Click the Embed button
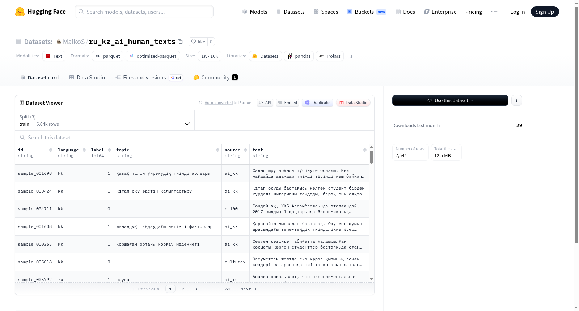579x311 pixels. point(287,103)
